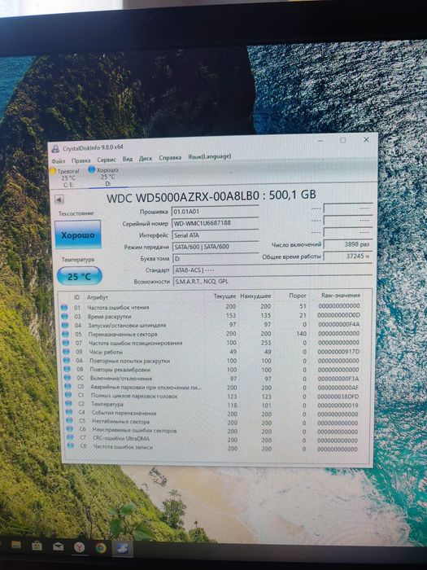The height and width of the screenshot is (570, 427).
Task: Click the power-on hours value 37245 ч
Action: coord(348,256)
